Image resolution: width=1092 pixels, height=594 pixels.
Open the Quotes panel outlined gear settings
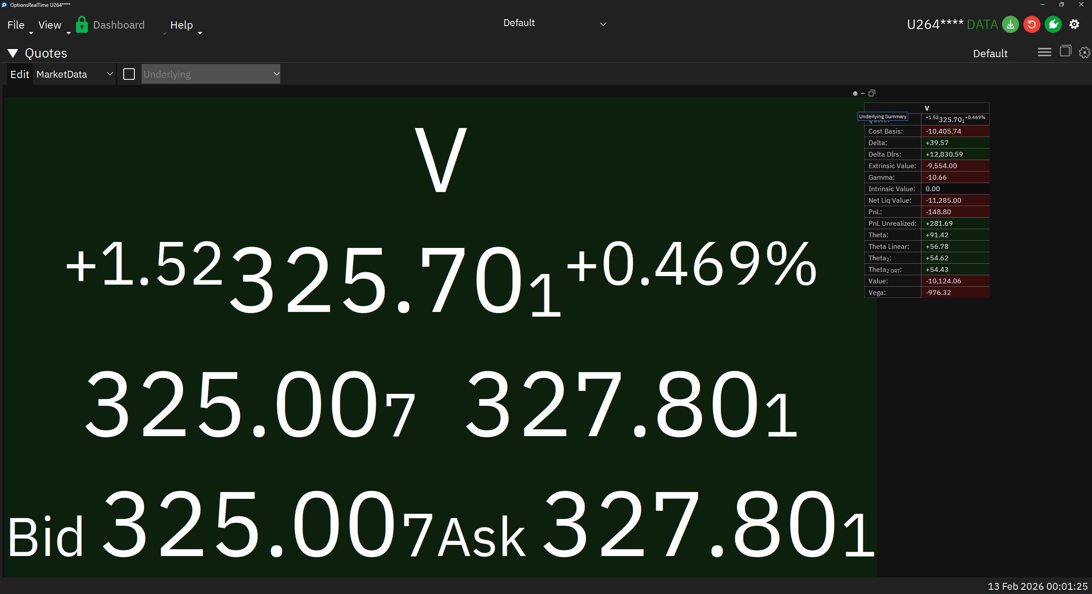pyautogui.click(x=1084, y=52)
